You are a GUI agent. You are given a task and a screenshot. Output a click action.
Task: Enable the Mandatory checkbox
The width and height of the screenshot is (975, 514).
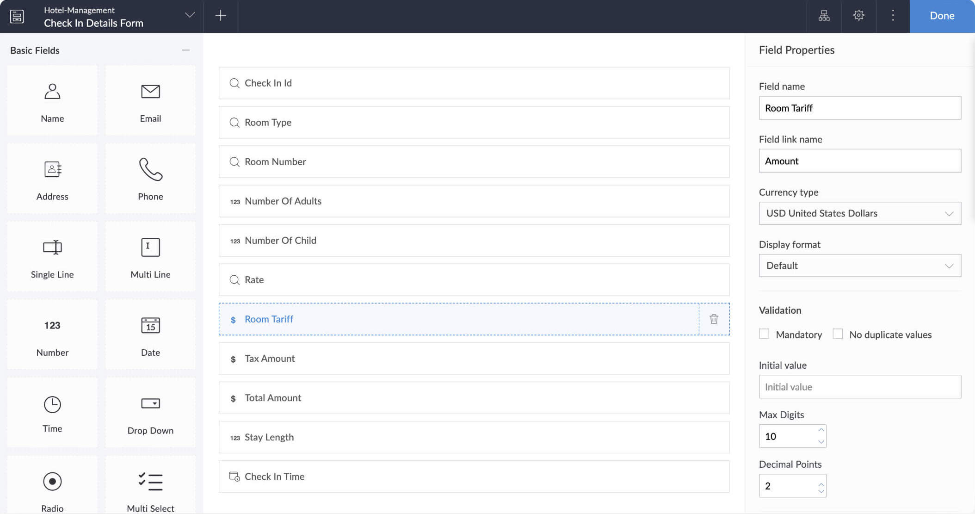click(x=764, y=334)
